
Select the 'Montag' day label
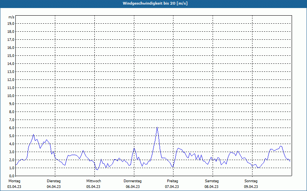click(14, 181)
